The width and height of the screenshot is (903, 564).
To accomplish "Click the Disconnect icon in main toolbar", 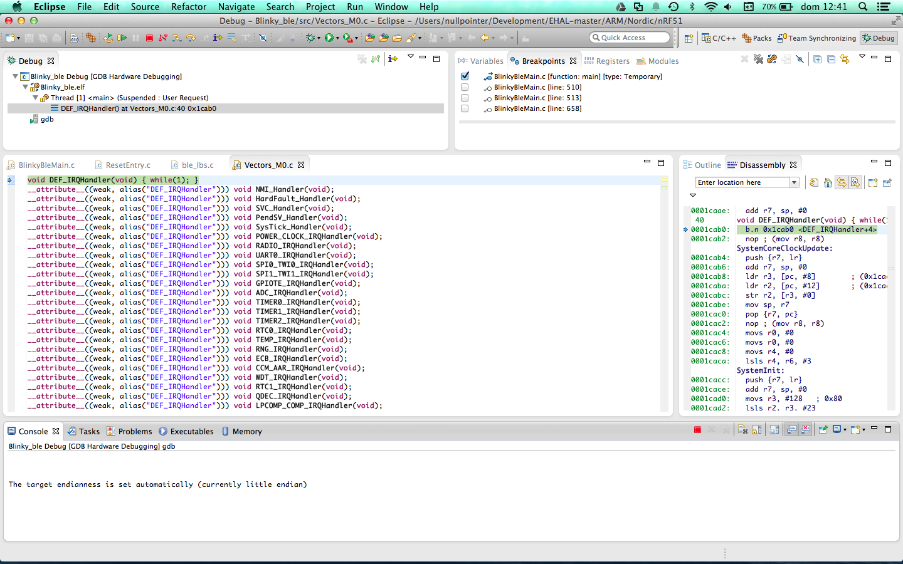I will (x=163, y=38).
